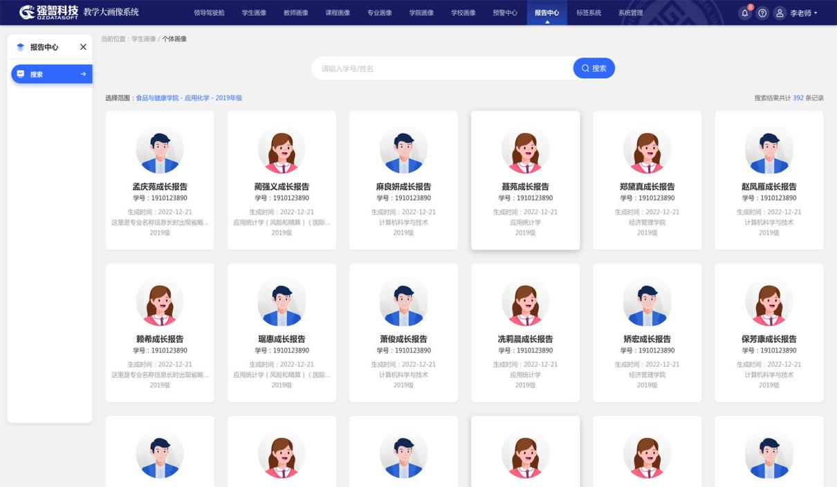Open 聂苑 avatar thumbnail

525,150
